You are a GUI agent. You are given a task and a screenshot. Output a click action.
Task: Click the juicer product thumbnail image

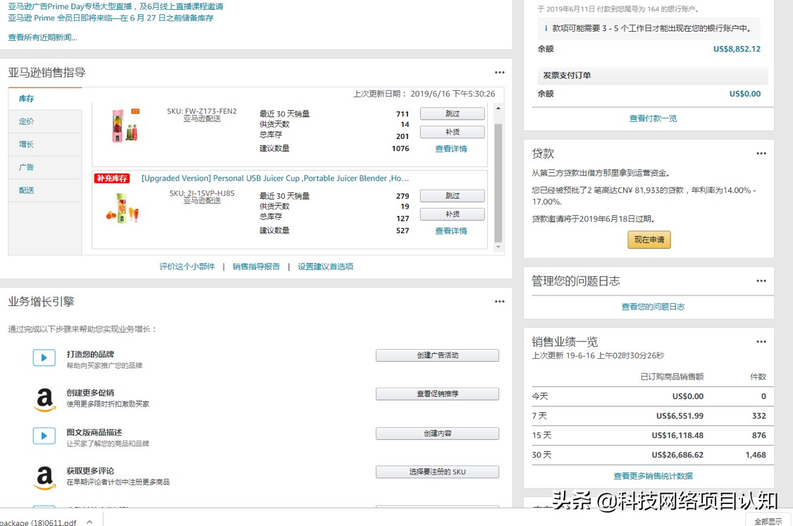pos(124,127)
